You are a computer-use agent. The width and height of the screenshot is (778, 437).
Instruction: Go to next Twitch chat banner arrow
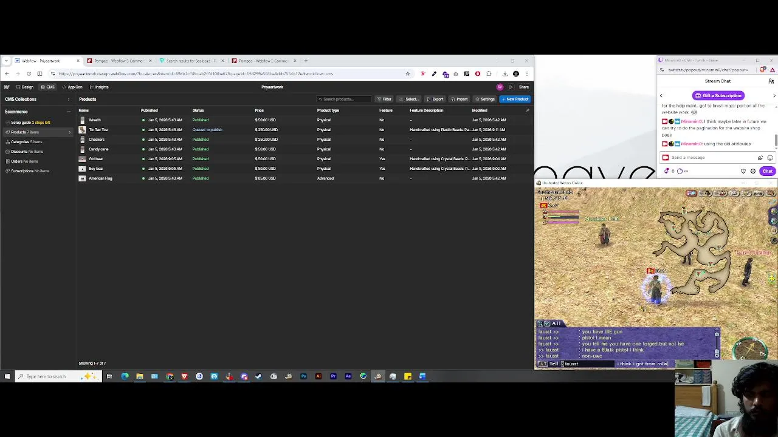coord(774,95)
